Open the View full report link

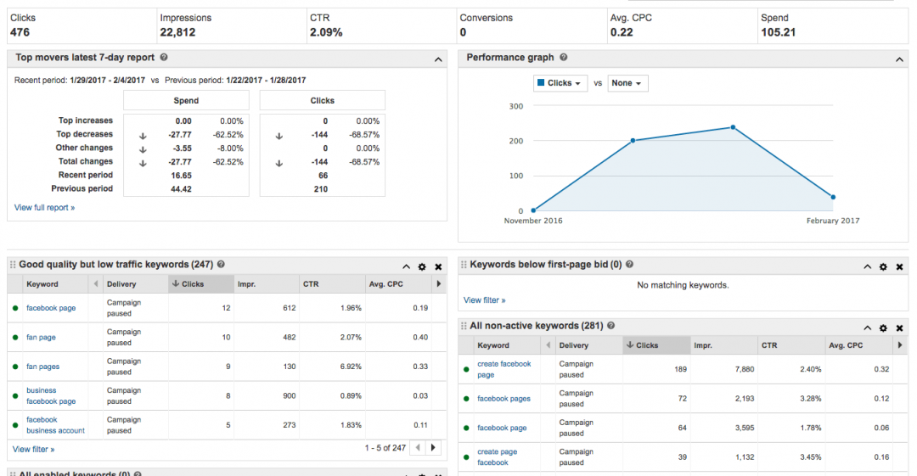[x=44, y=208]
